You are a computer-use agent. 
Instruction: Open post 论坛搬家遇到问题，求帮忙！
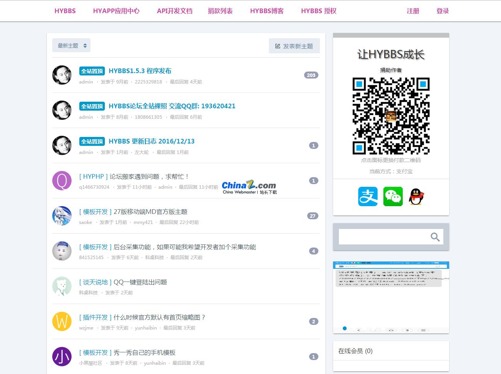click(150, 176)
